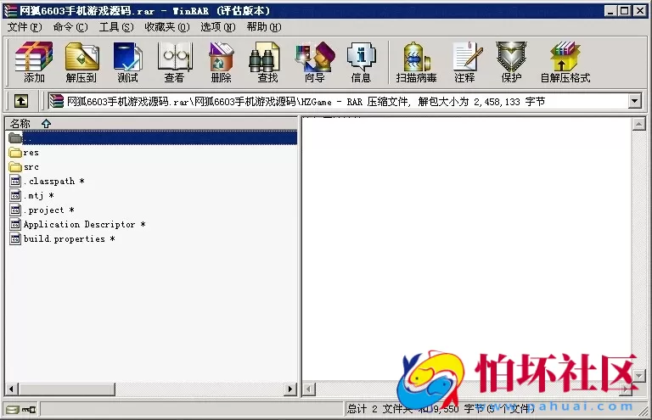Open the 选项(N) menu
Viewport: 652px width, 420px height.
pos(218,27)
